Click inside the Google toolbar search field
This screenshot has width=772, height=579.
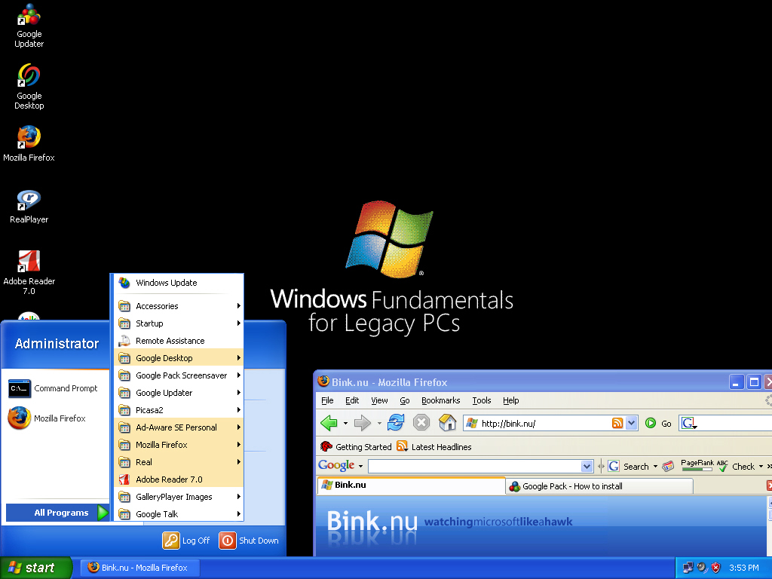click(473, 467)
